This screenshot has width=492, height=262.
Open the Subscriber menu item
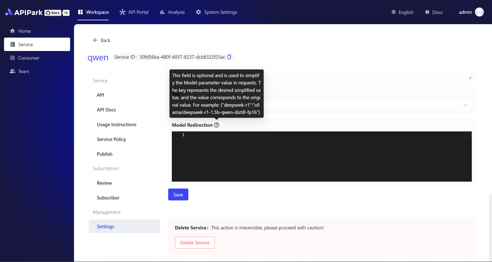coord(124,198)
